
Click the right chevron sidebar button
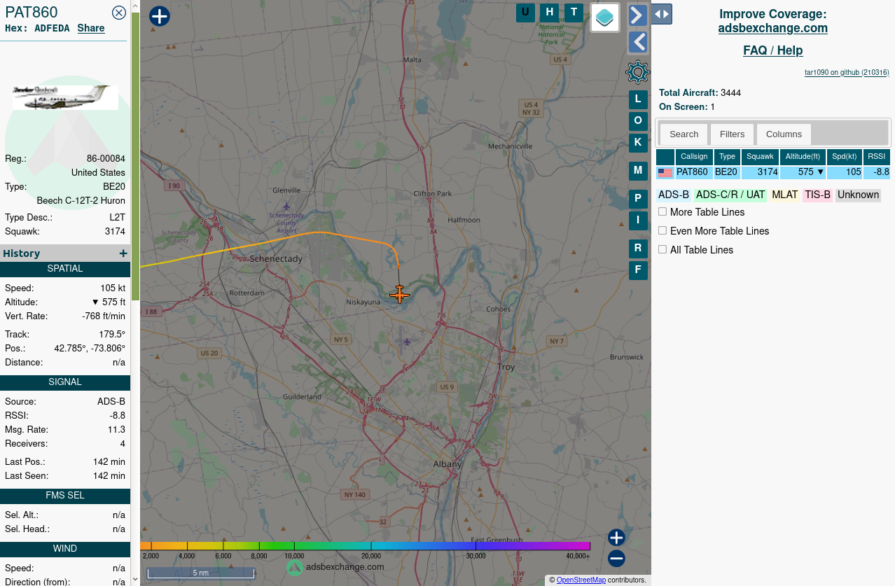point(638,15)
